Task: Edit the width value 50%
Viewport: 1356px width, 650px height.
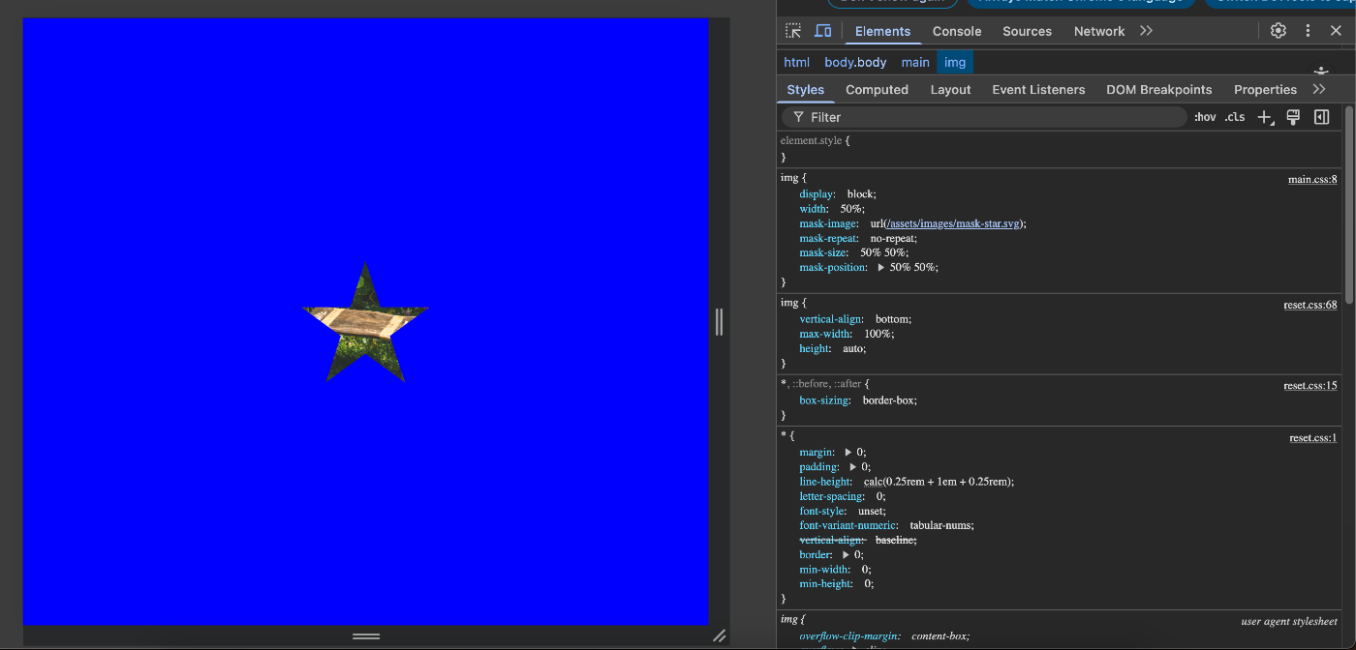Action: 851,209
